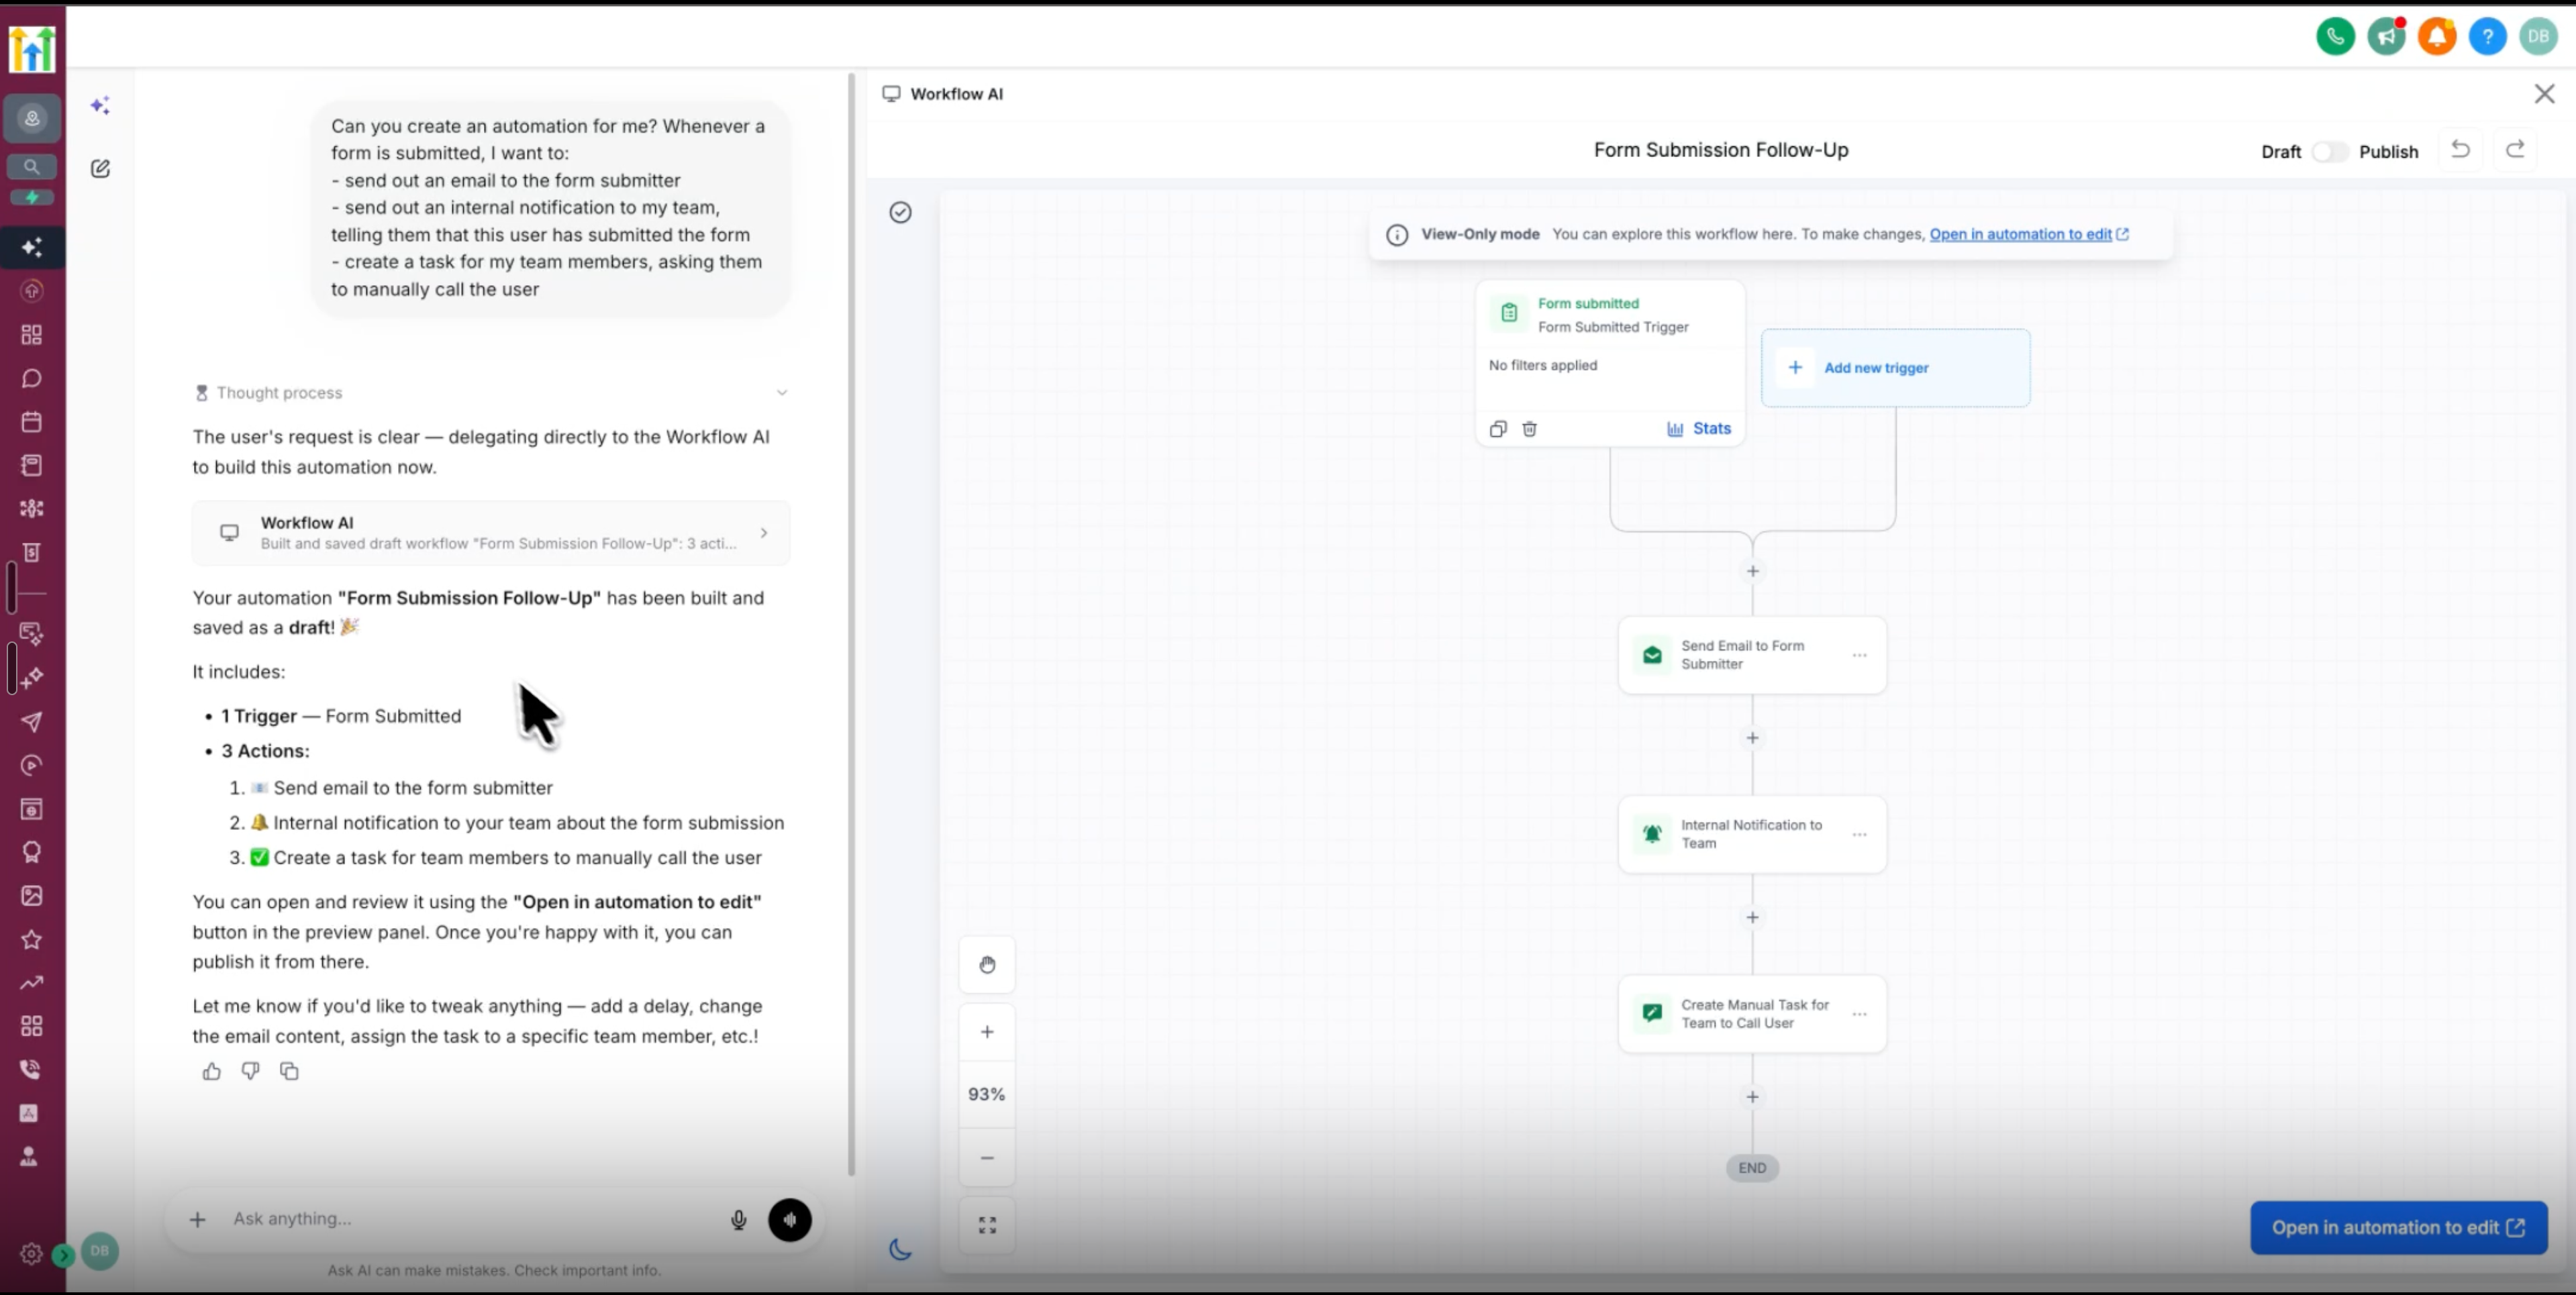The width and height of the screenshot is (2576, 1295).
Task: Fit workflow to screen icon
Action: coord(987,1225)
